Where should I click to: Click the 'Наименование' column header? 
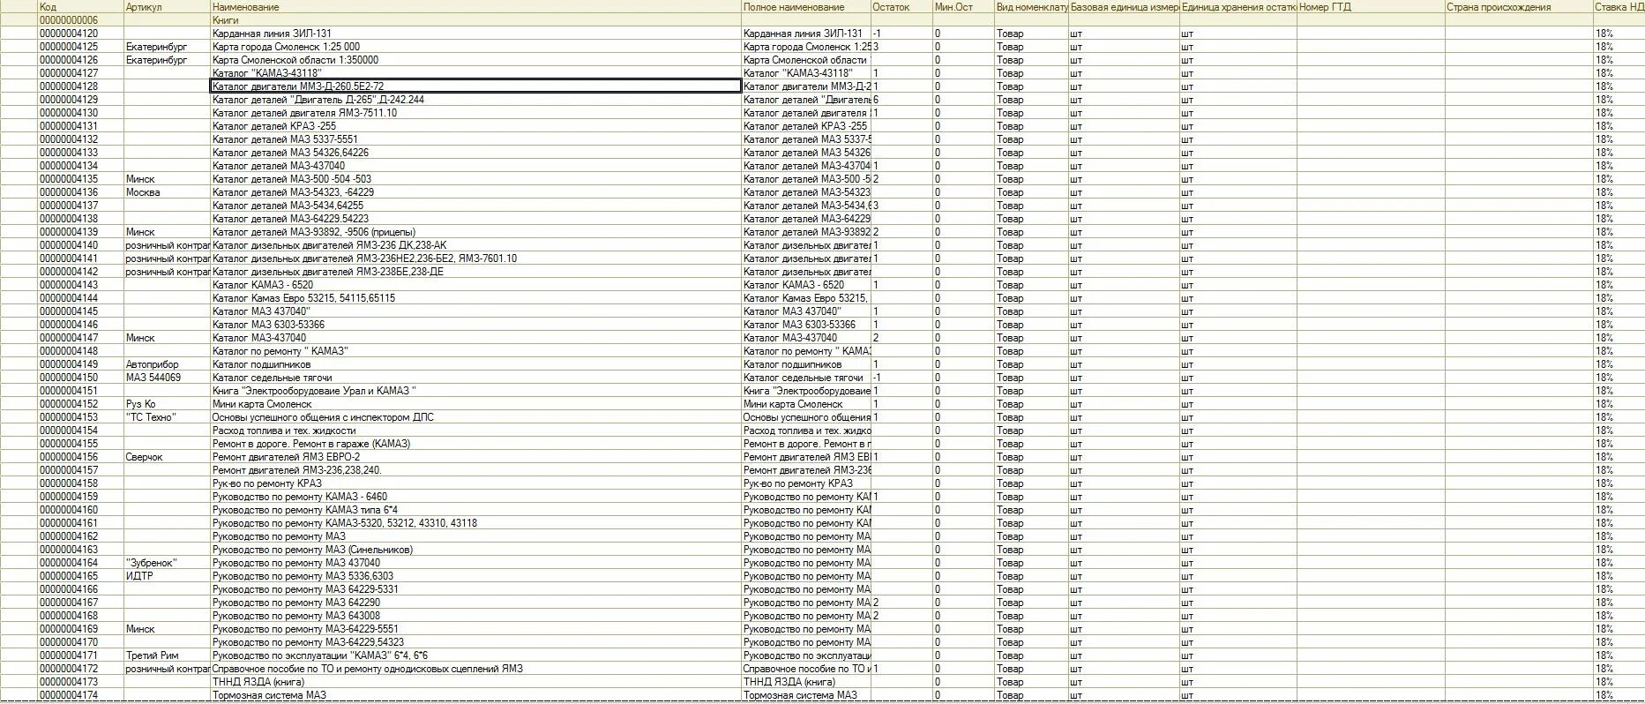point(475,7)
